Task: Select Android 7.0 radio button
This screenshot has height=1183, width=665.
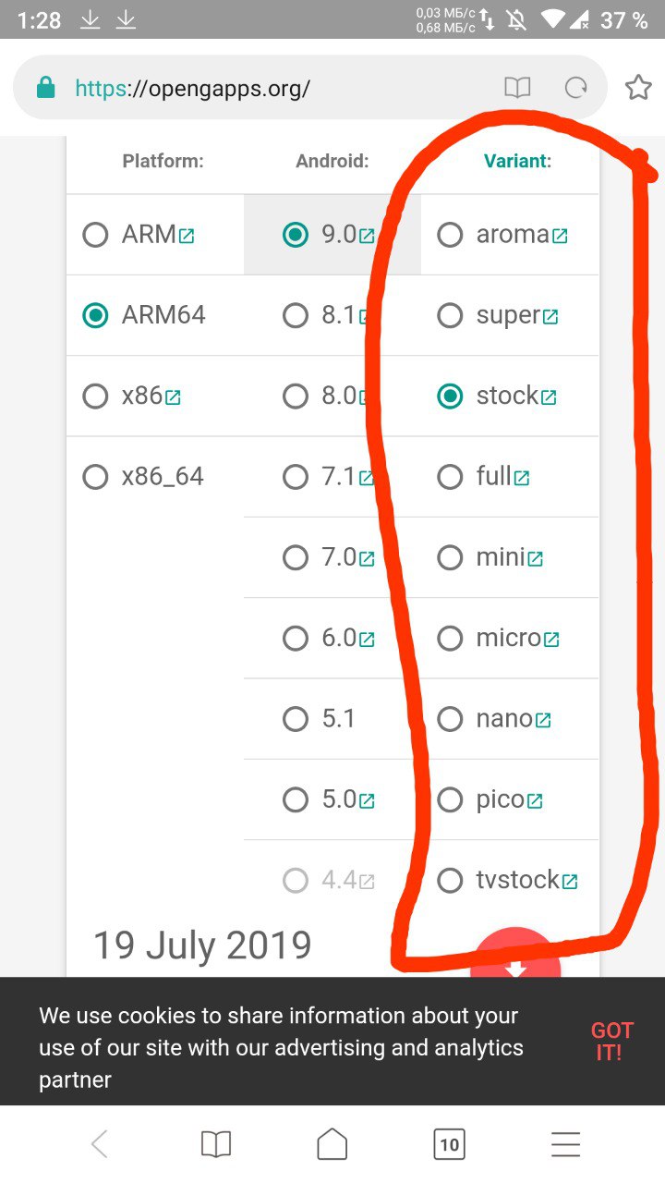Action: coord(296,558)
